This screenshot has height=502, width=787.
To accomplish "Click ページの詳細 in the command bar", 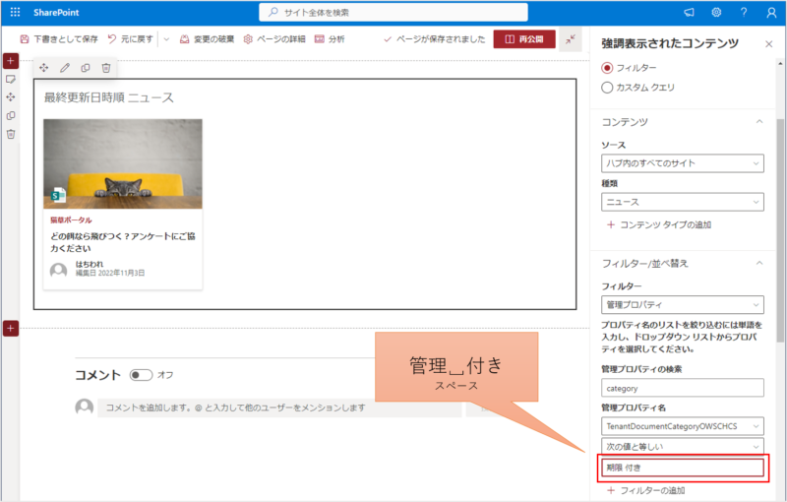I will 274,39.
